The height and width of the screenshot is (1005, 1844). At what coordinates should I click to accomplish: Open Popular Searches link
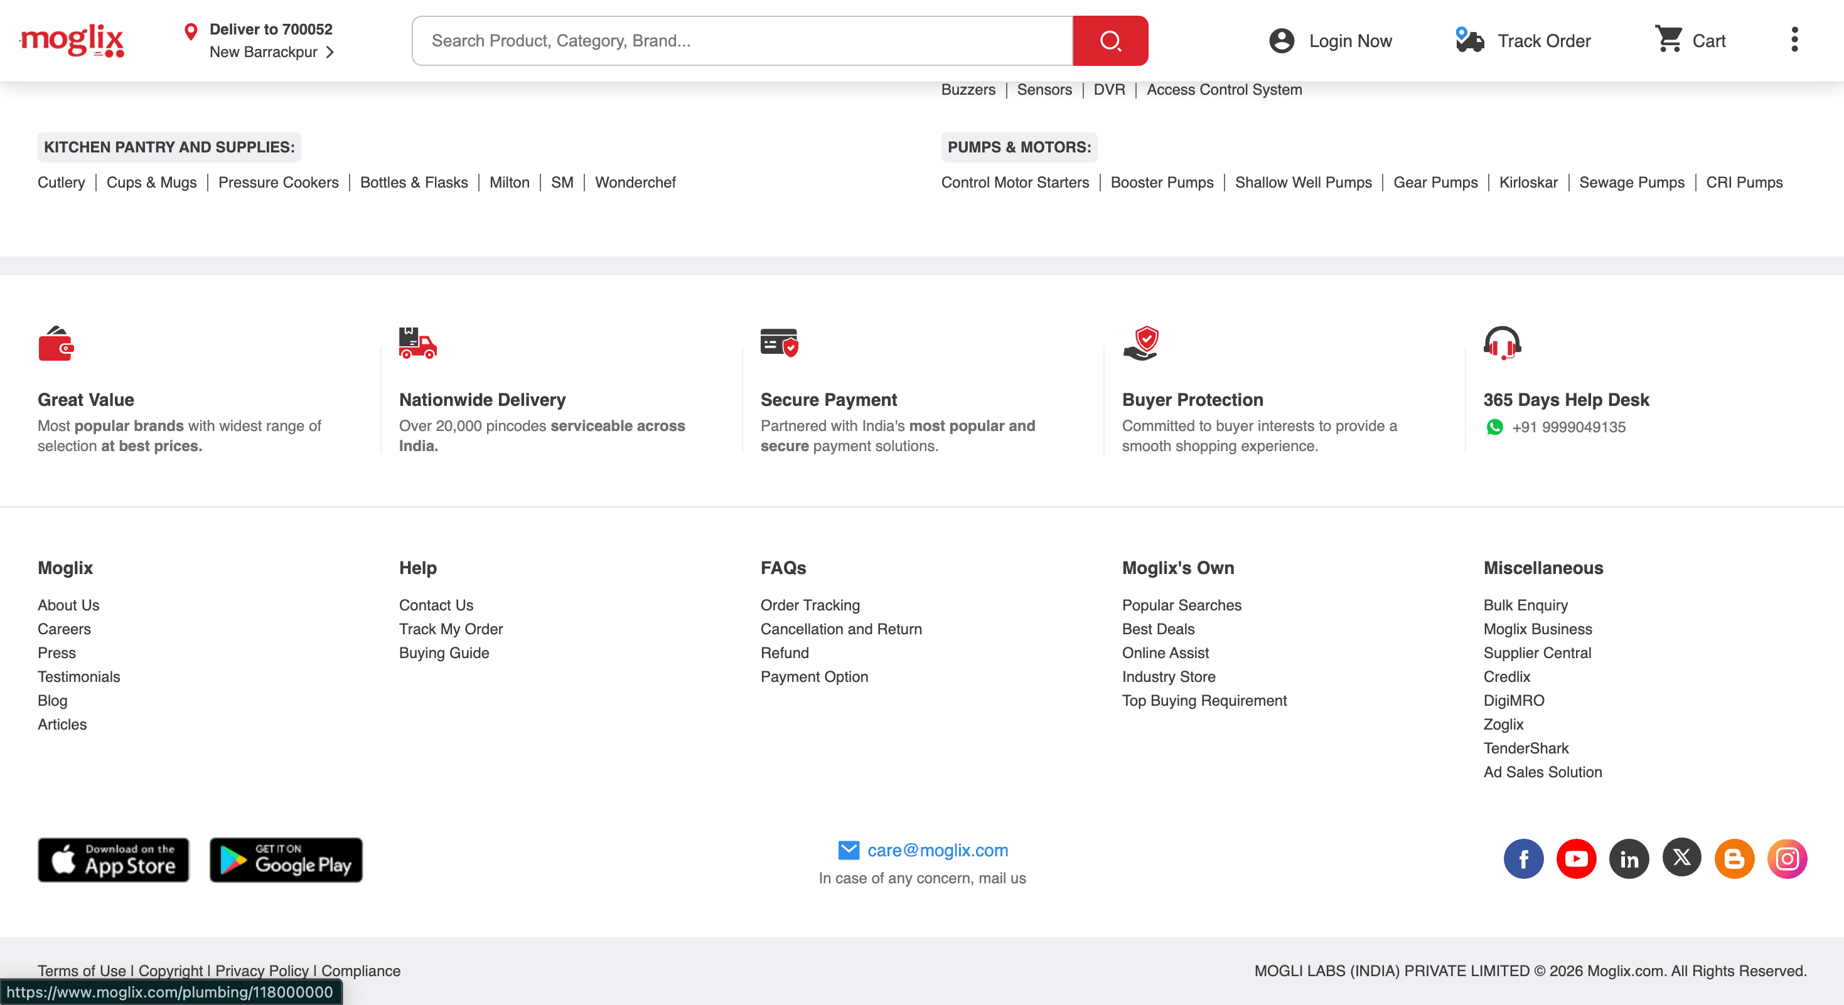pos(1182,605)
